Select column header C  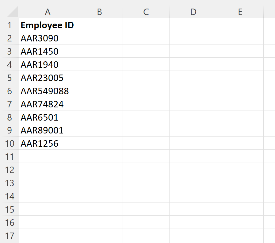click(146, 12)
